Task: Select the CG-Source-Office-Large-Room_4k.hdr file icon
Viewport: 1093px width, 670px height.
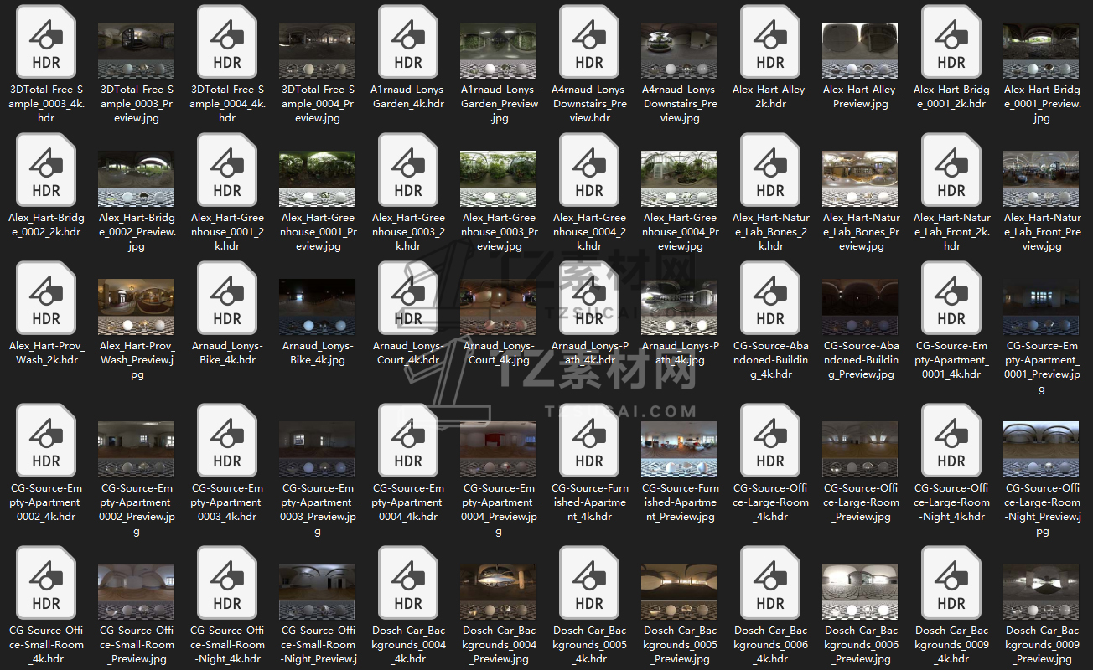Action: click(770, 441)
